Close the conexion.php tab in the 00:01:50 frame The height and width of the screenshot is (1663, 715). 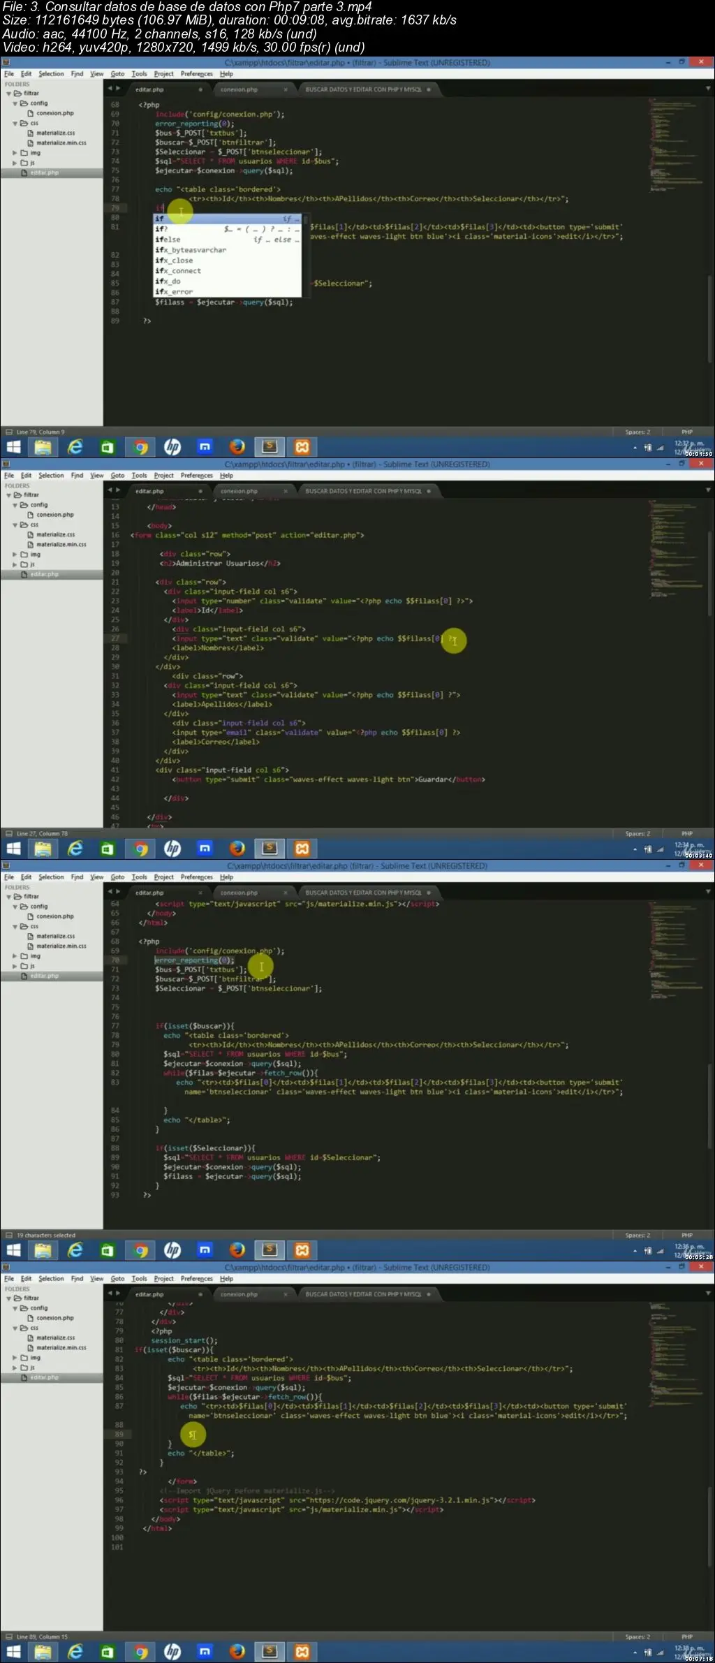point(286,90)
